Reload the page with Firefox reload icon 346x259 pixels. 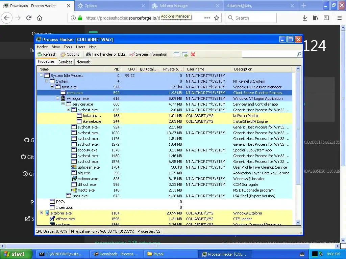(x=29, y=18)
